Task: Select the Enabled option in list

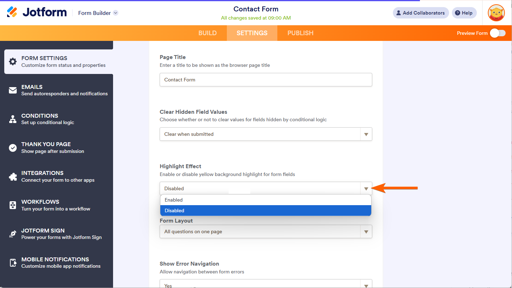Action: 266,200
